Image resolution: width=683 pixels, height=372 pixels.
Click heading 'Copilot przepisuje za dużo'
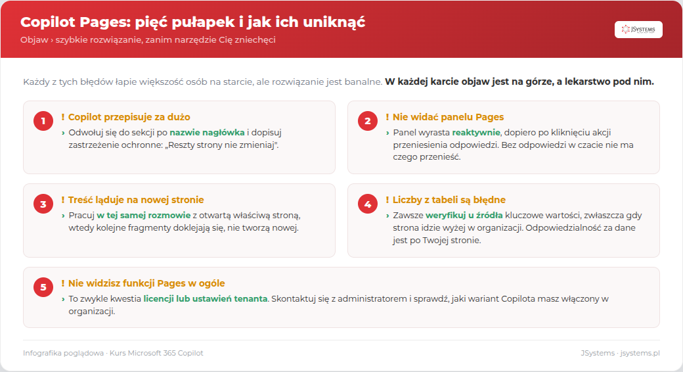(x=129, y=117)
